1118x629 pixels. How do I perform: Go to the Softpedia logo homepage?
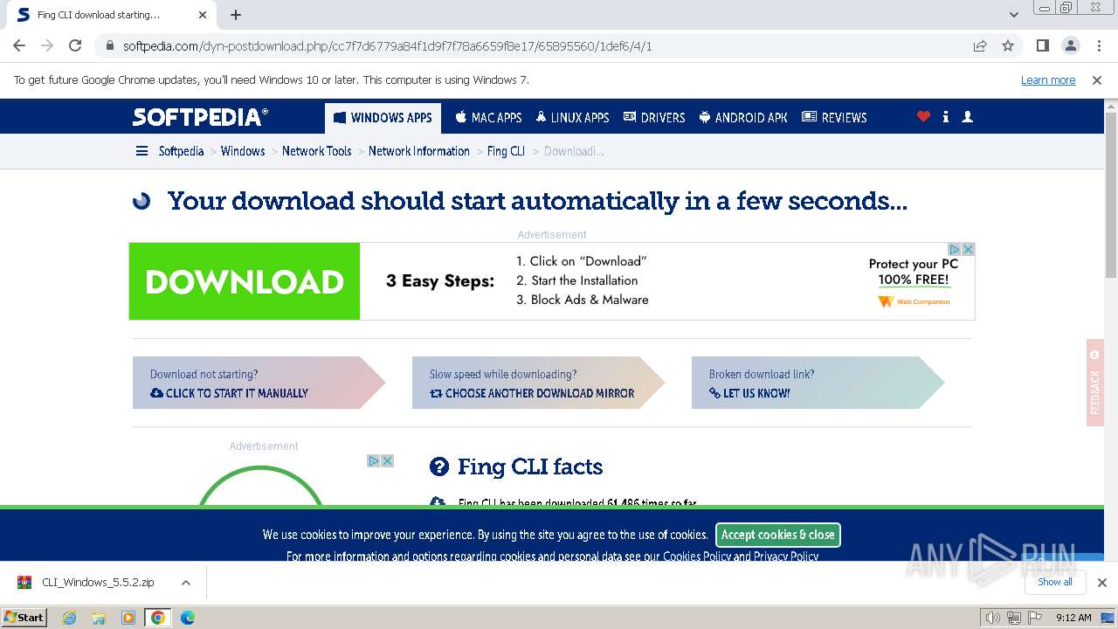(x=200, y=117)
